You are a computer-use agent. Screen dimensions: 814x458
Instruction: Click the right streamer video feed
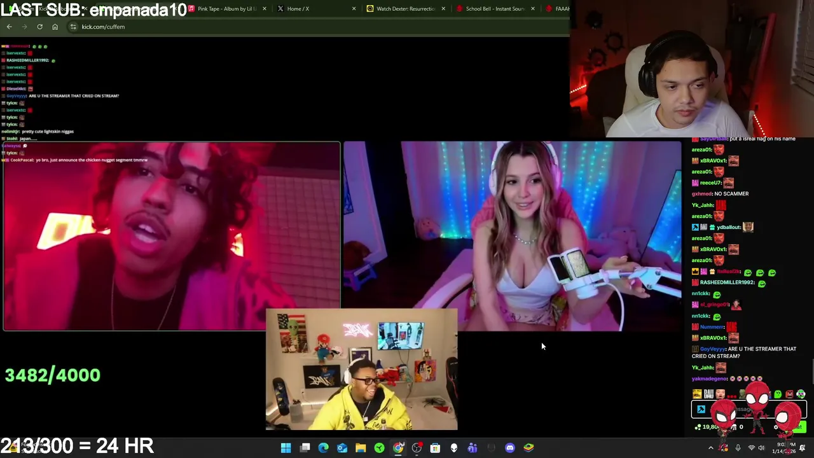pos(513,236)
